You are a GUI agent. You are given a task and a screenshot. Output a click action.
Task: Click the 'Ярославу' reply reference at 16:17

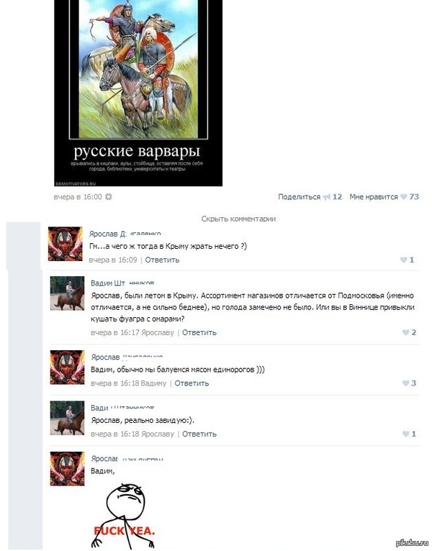point(157,332)
